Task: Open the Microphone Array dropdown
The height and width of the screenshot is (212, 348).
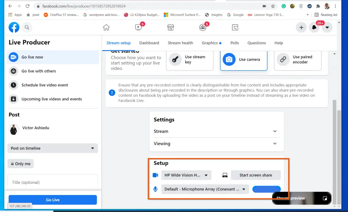Action: pos(205,189)
